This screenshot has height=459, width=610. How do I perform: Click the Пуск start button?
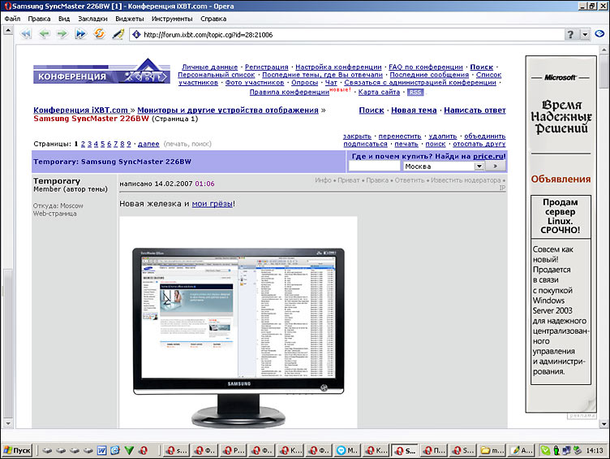(17, 450)
